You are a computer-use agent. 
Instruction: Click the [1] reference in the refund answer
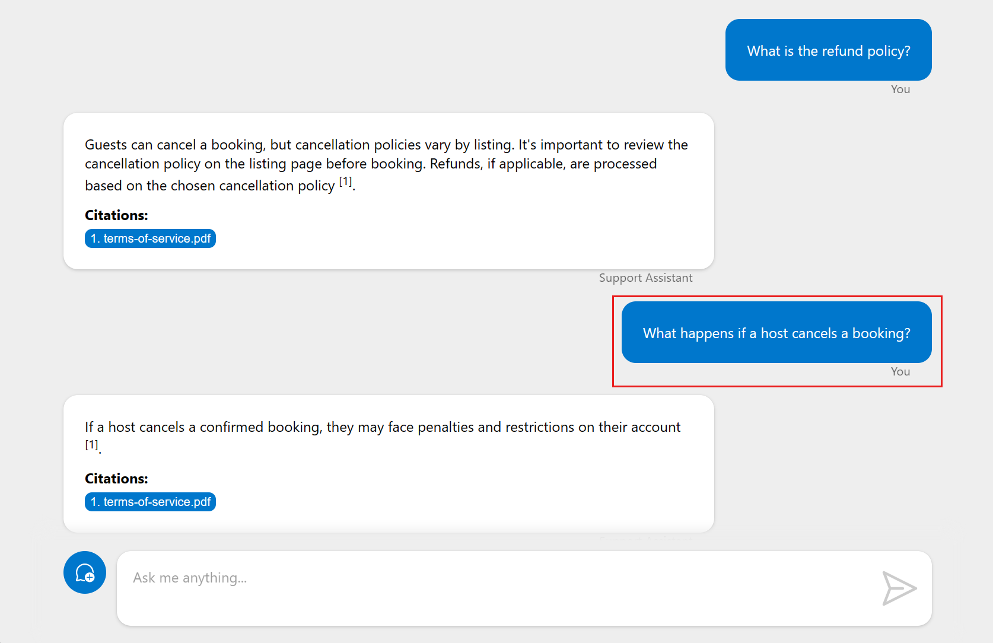tap(345, 182)
